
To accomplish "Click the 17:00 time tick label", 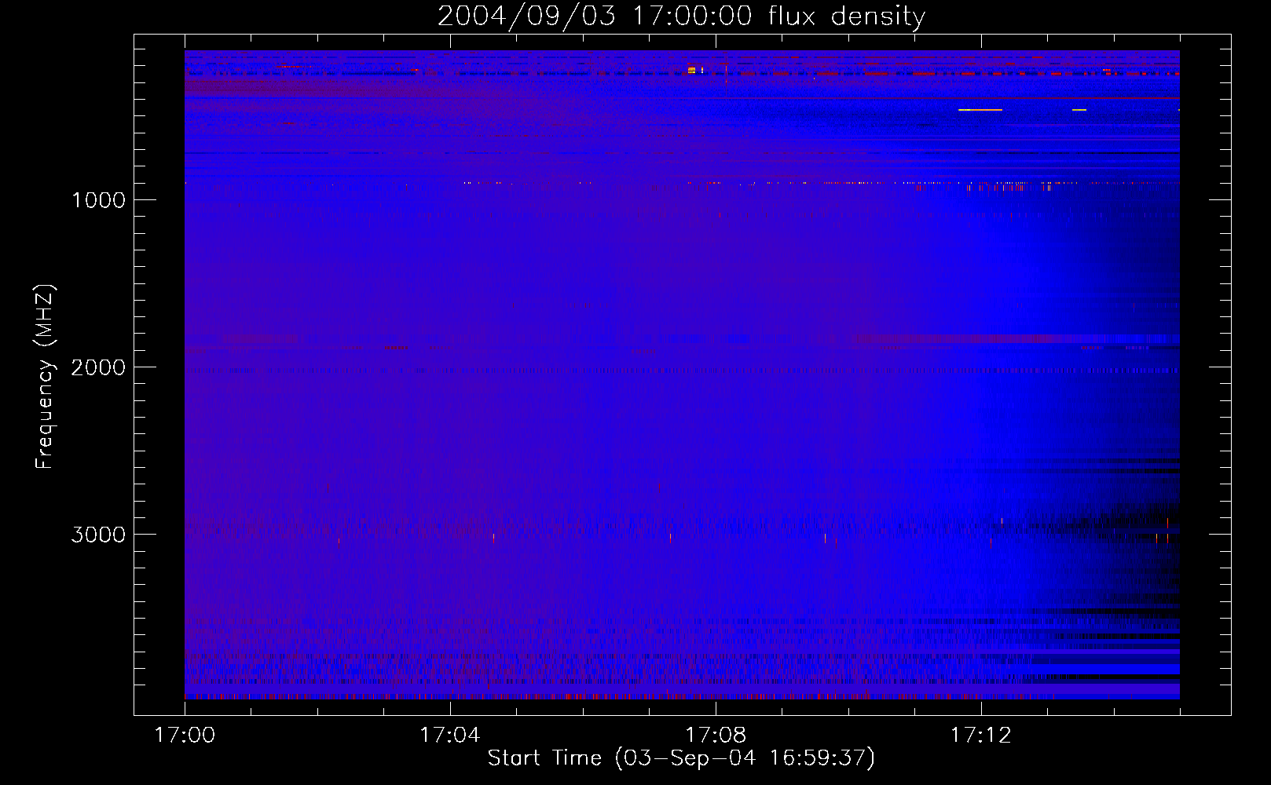I will pyautogui.click(x=185, y=736).
